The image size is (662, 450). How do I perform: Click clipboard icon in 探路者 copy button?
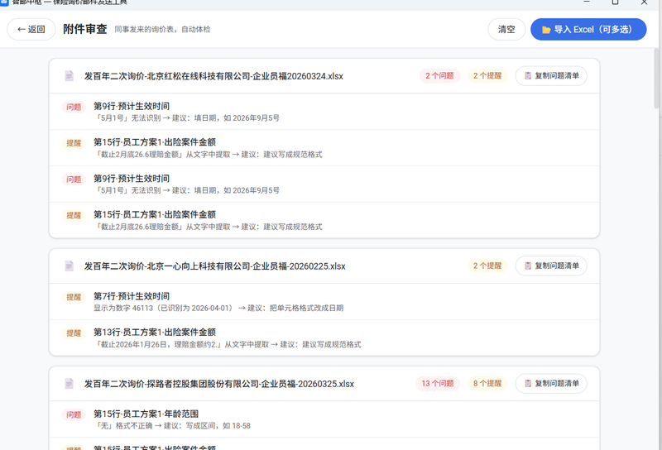click(528, 384)
